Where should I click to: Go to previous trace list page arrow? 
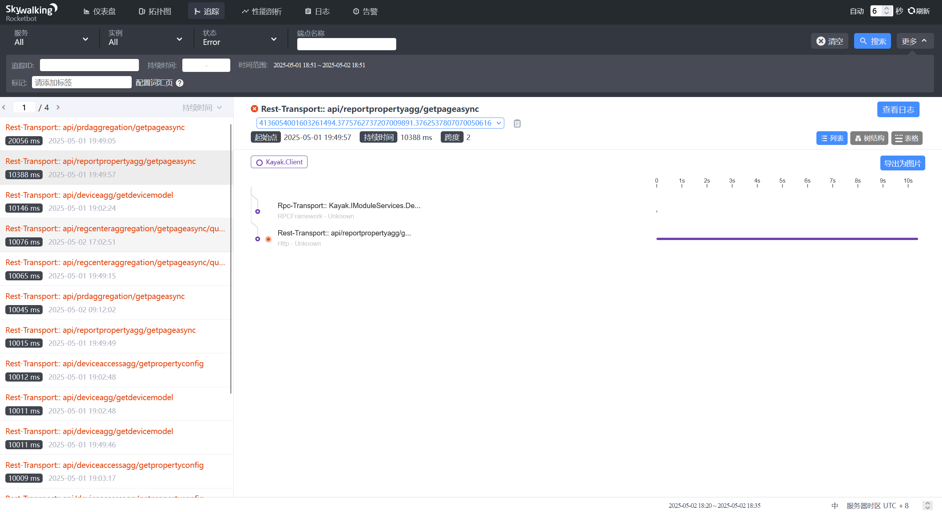pyautogui.click(x=4, y=107)
